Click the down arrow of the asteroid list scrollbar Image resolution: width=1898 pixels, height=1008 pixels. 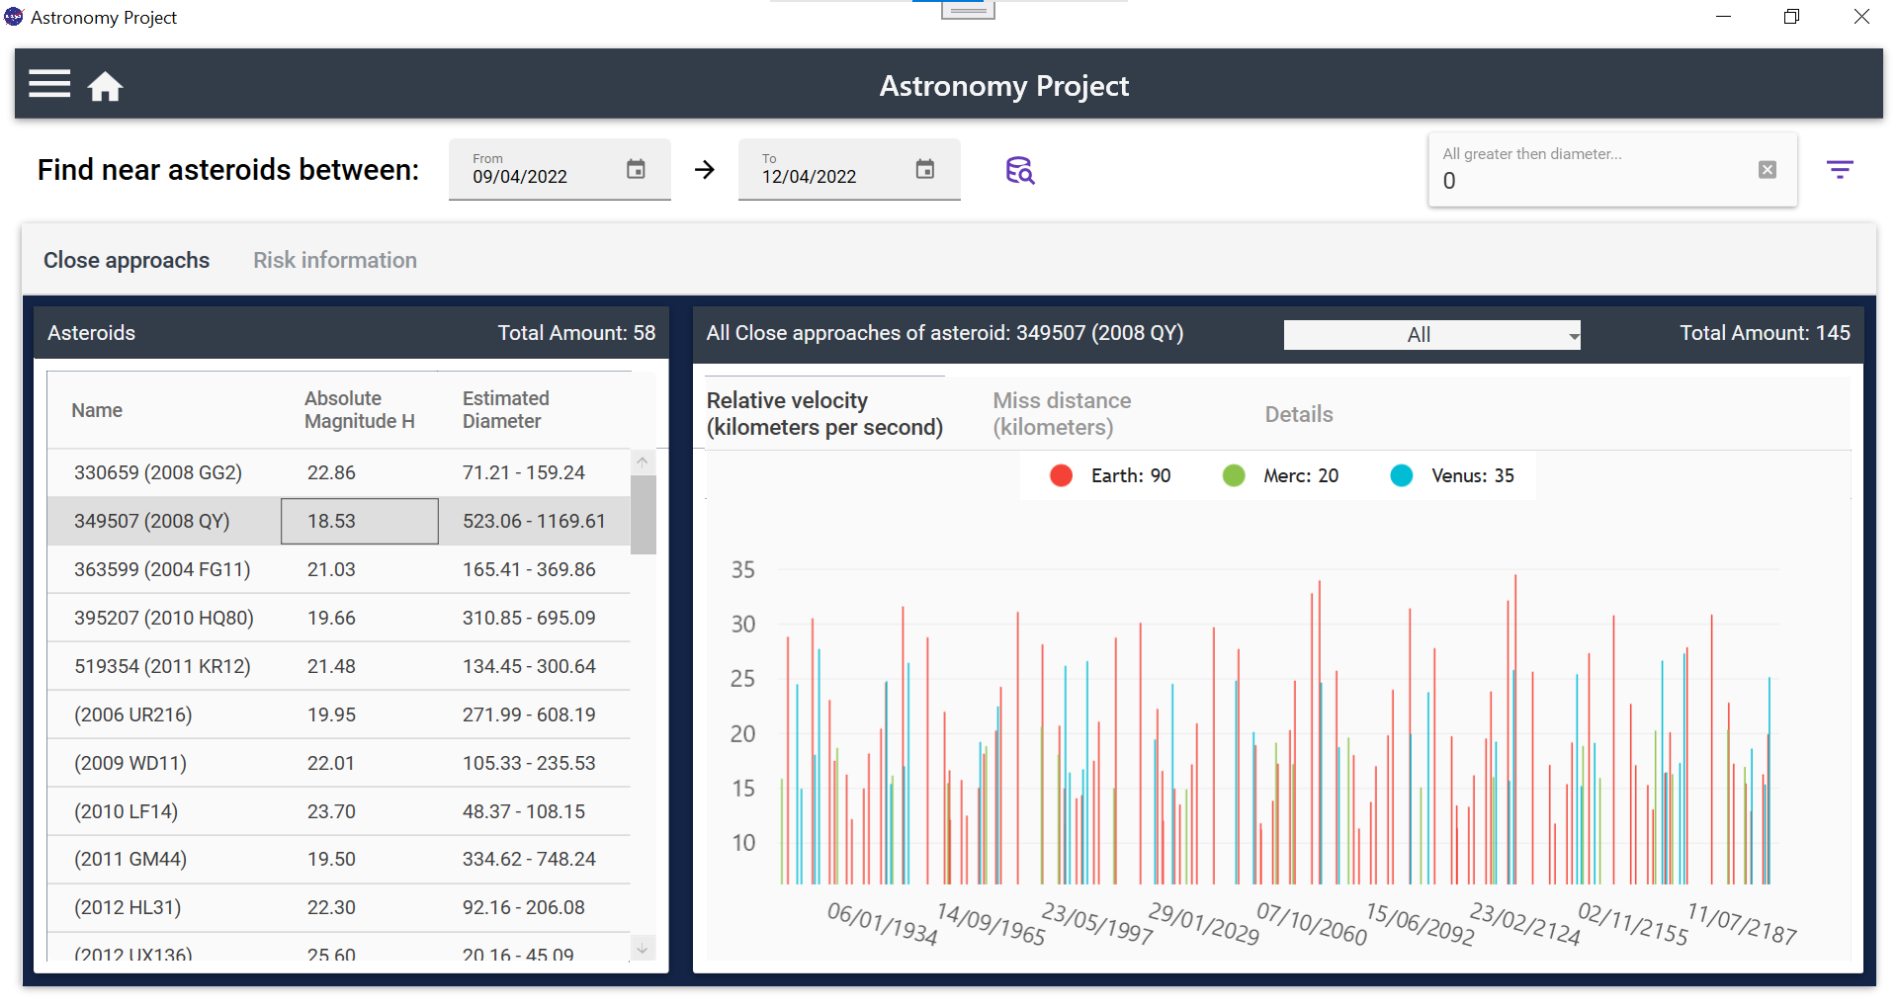point(642,948)
